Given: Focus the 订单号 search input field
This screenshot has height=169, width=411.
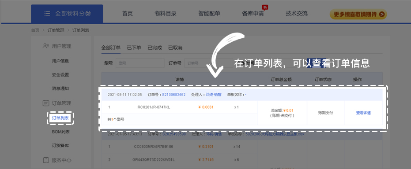Looking at the screenshot, I should [208, 63].
